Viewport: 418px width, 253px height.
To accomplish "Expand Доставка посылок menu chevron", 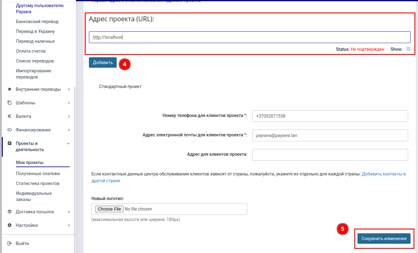I will point(69,212).
